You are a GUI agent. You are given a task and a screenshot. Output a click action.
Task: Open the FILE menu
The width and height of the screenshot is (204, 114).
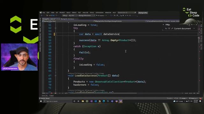click(x=44, y=13)
